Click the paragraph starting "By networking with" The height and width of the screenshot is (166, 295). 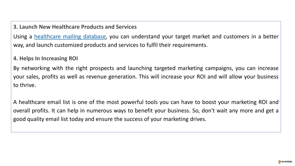(146, 77)
